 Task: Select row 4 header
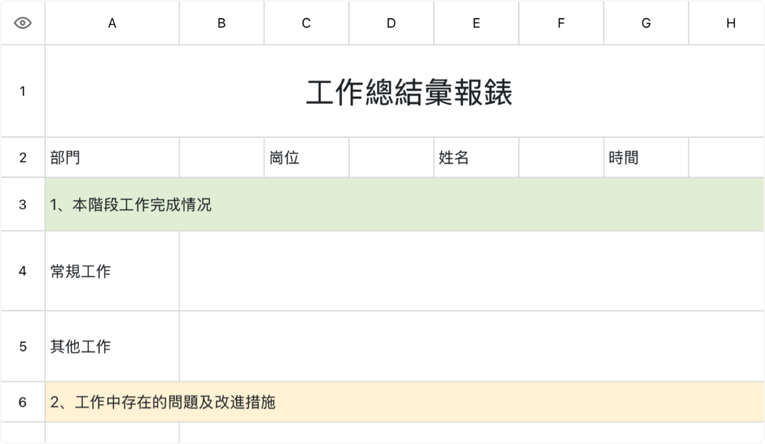(x=23, y=271)
